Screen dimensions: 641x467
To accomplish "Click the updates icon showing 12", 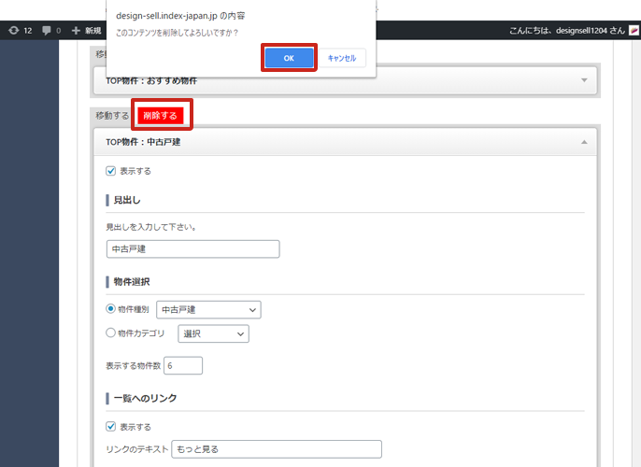I will [20, 31].
